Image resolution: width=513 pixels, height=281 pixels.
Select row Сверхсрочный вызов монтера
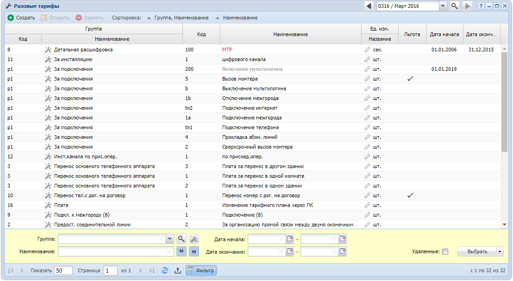252,147
